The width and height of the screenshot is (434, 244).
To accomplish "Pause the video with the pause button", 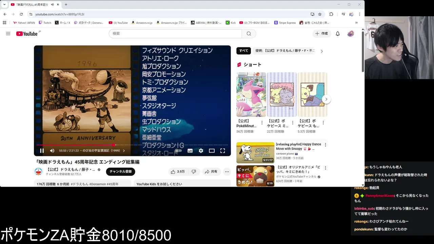I will click(42, 151).
